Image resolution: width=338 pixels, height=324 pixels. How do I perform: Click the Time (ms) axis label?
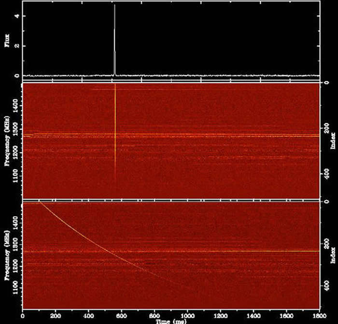coord(171,320)
